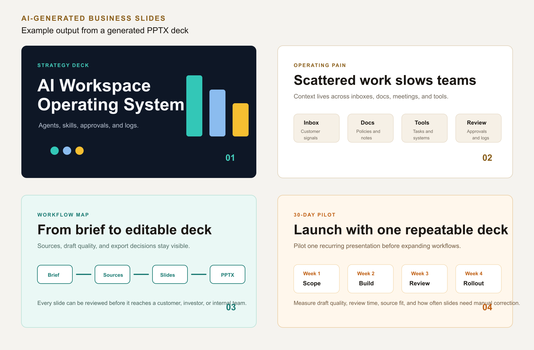
Task: Open the Launch with one repeatable deck slide
Action: [395, 261]
